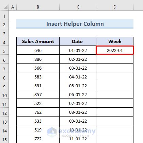The height and width of the screenshot is (143, 143).
Task: Select the date cell 01-01-22
Action: pos(78,50)
